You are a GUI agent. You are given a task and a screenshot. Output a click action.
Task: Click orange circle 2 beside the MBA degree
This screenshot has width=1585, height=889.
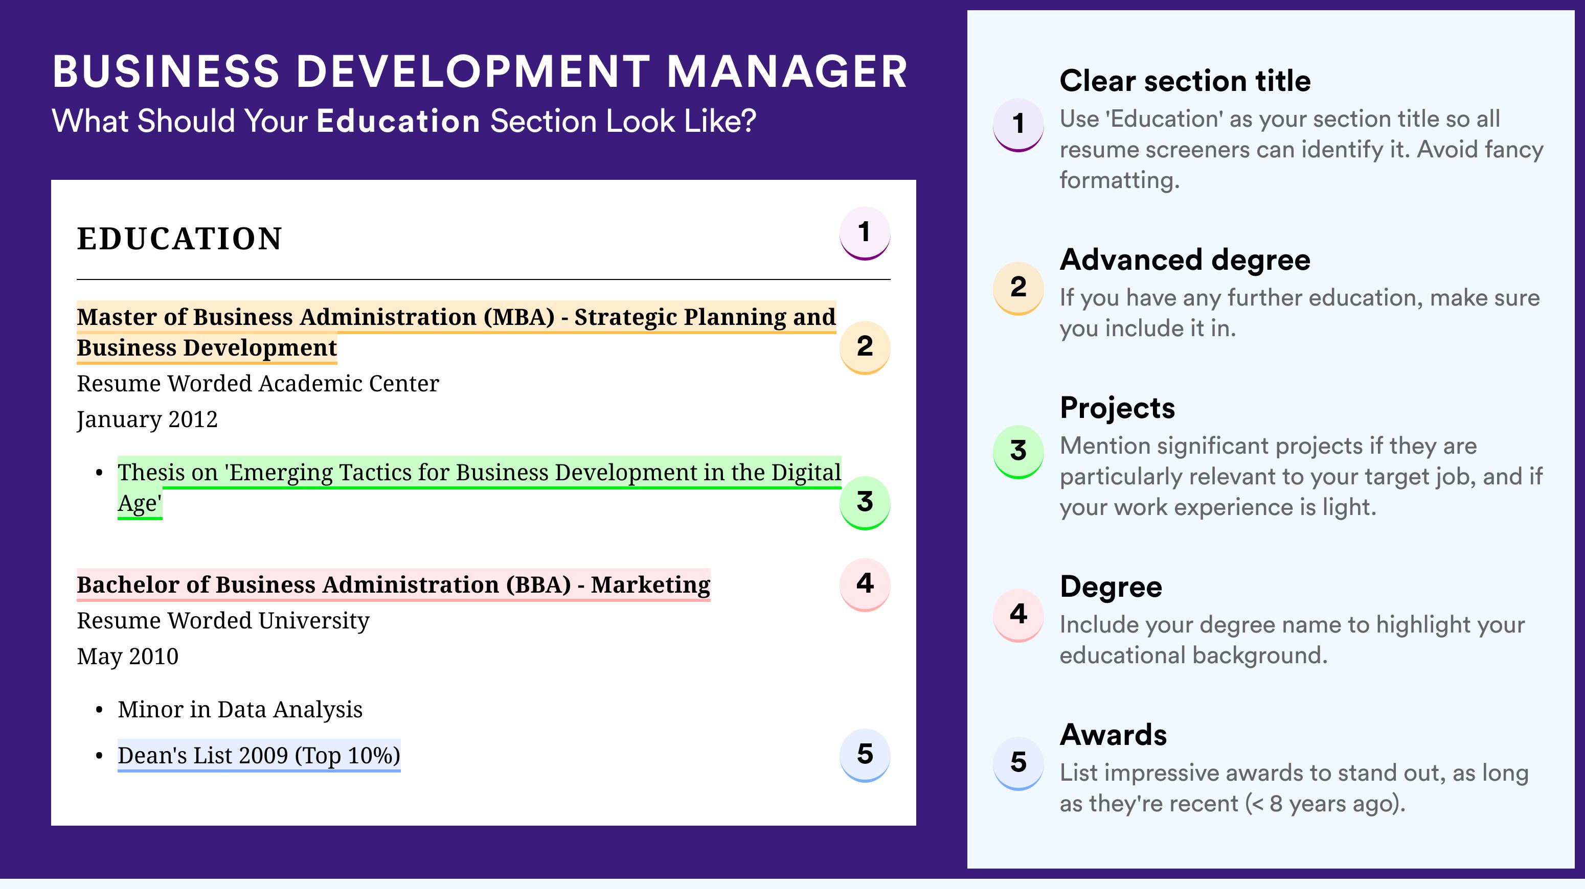coord(865,347)
